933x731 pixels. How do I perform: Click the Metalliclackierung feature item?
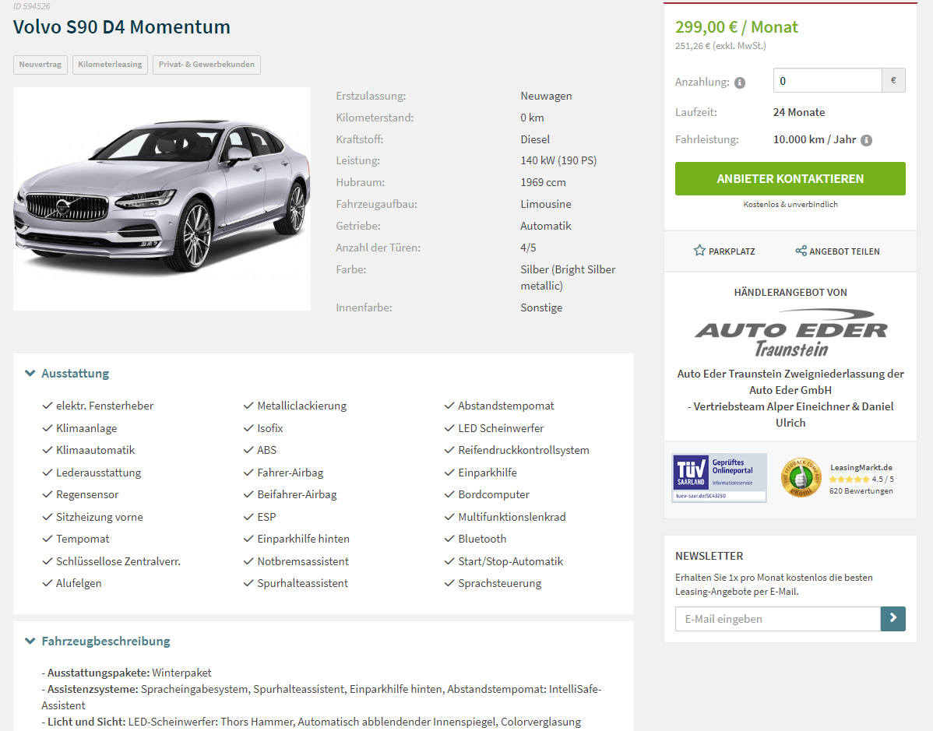point(294,406)
